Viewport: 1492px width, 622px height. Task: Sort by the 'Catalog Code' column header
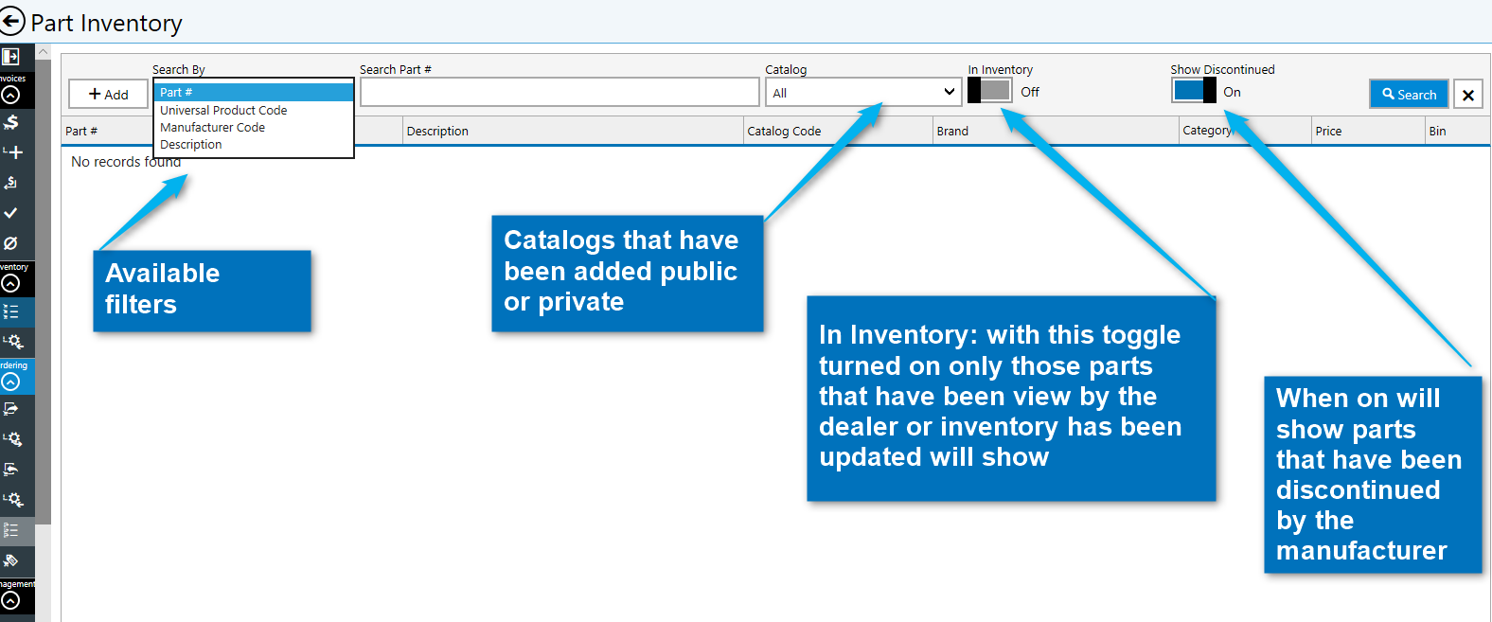coord(784,131)
